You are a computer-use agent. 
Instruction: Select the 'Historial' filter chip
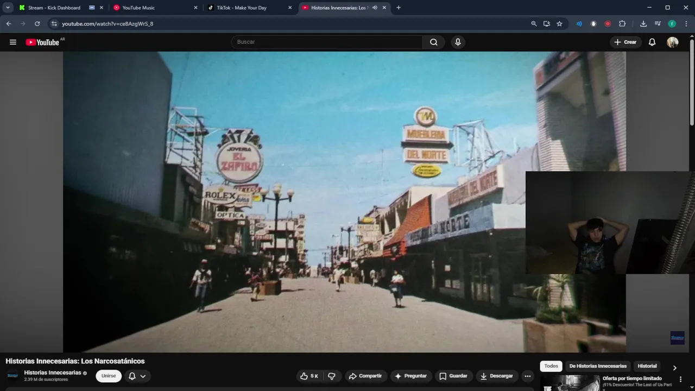tap(647, 366)
